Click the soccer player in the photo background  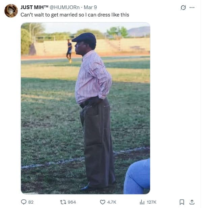pyautogui.click(x=69, y=50)
